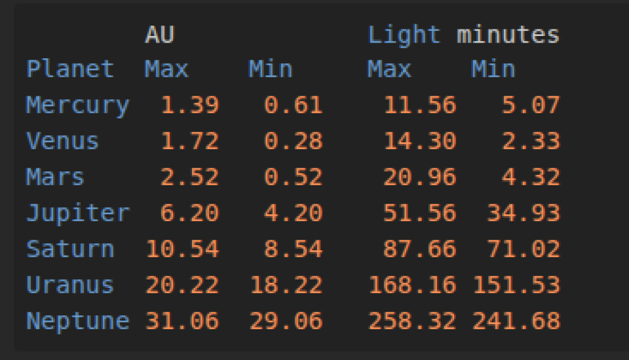Select Mercury's max AU value 1.39

click(189, 105)
